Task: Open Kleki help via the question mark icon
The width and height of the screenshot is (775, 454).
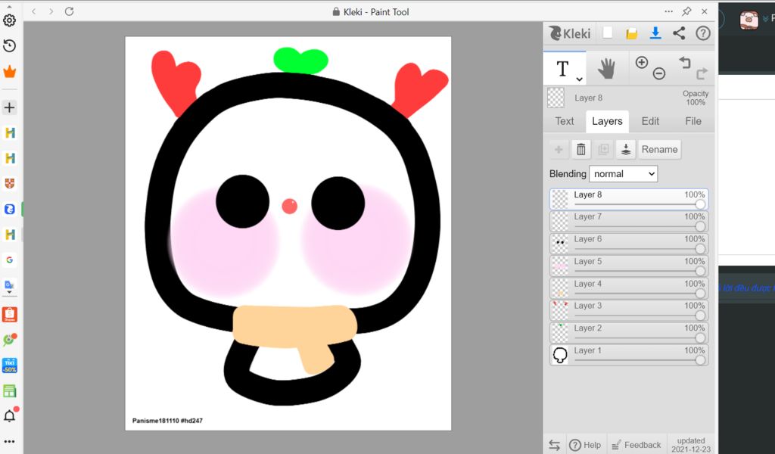Action: [x=703, y=33]
